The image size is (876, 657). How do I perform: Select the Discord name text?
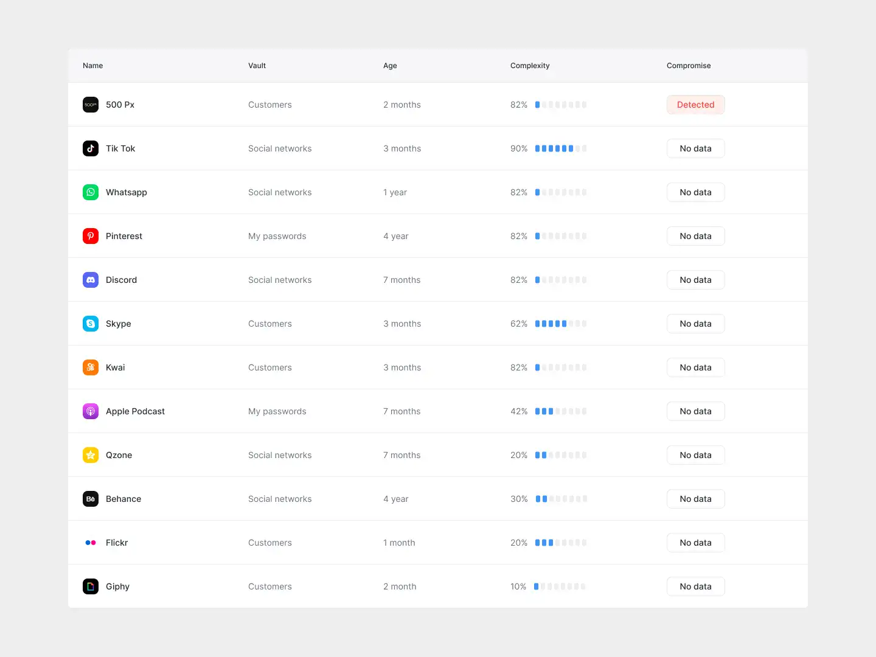click(121, 280)
